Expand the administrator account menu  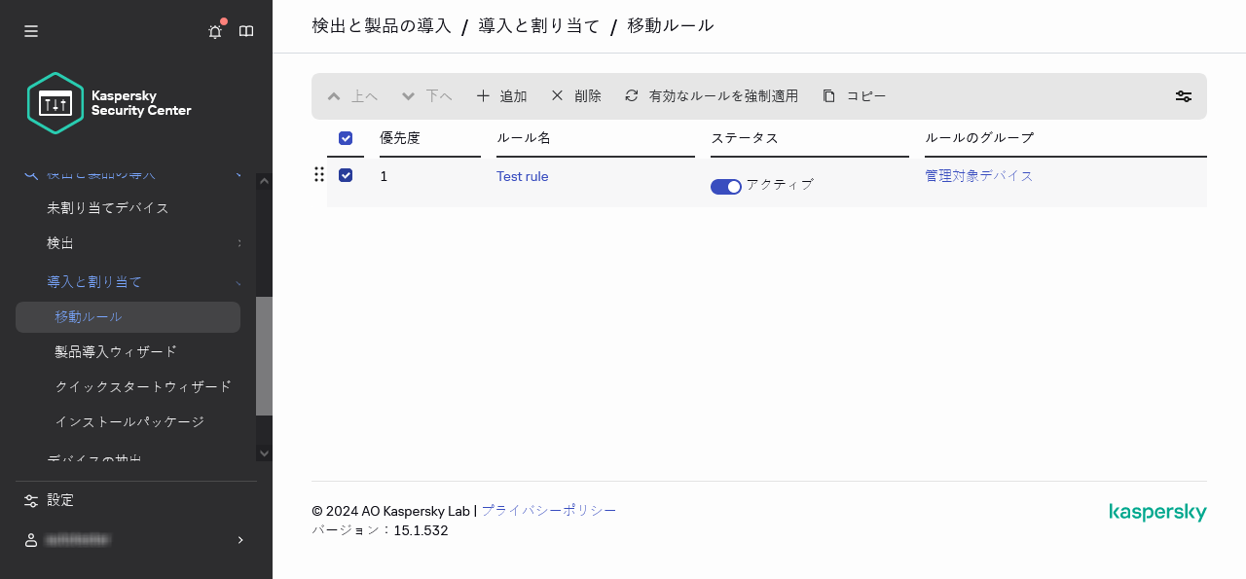click(136, 540)
